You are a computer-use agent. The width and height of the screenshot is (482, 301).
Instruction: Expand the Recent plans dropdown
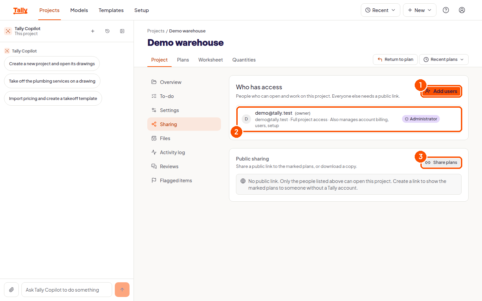click(444, 60)
